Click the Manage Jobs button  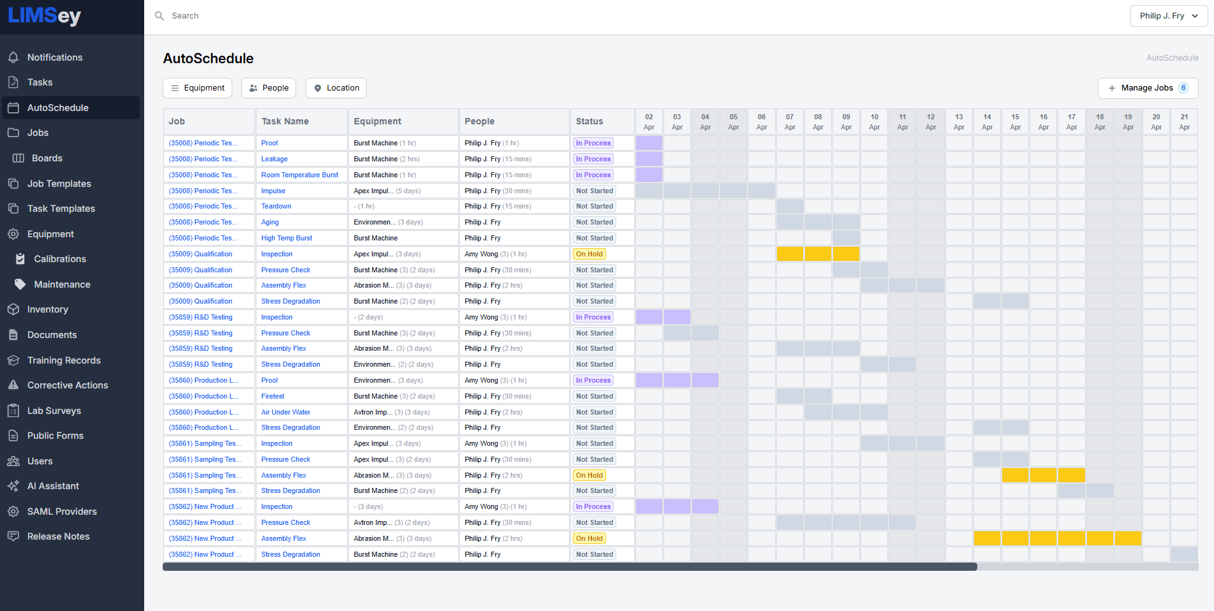(x=1147, y=88)
